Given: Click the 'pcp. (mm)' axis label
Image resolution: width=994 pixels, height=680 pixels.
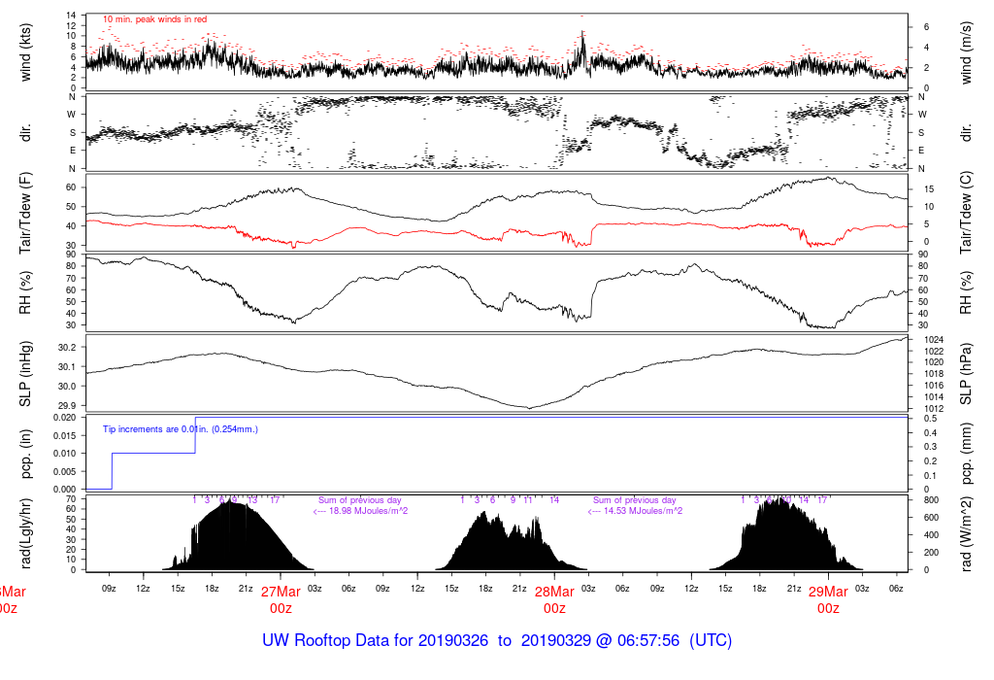Looking at the screenshot, I should pos(966,455).
